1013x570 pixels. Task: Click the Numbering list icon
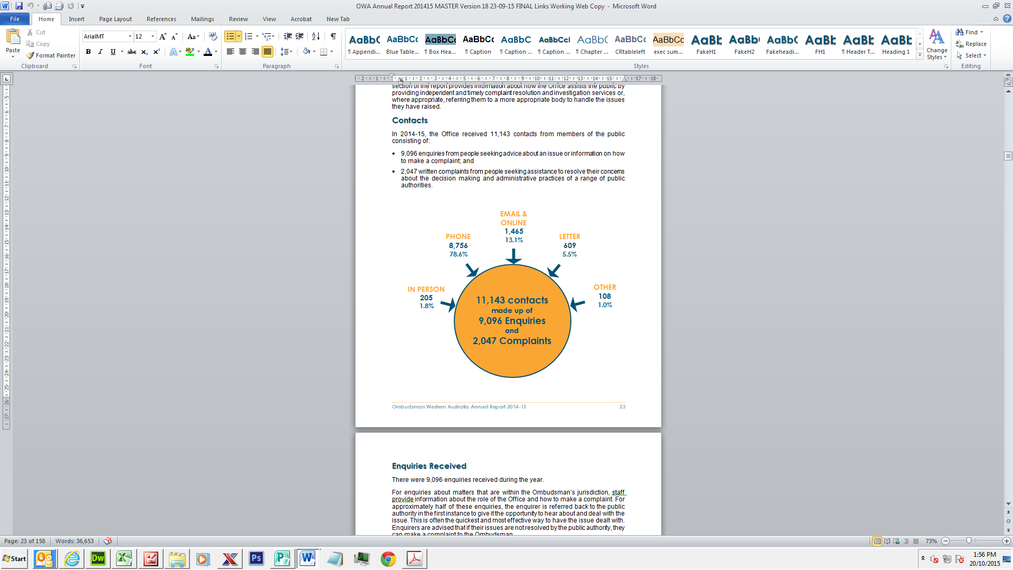click(249, 36)
